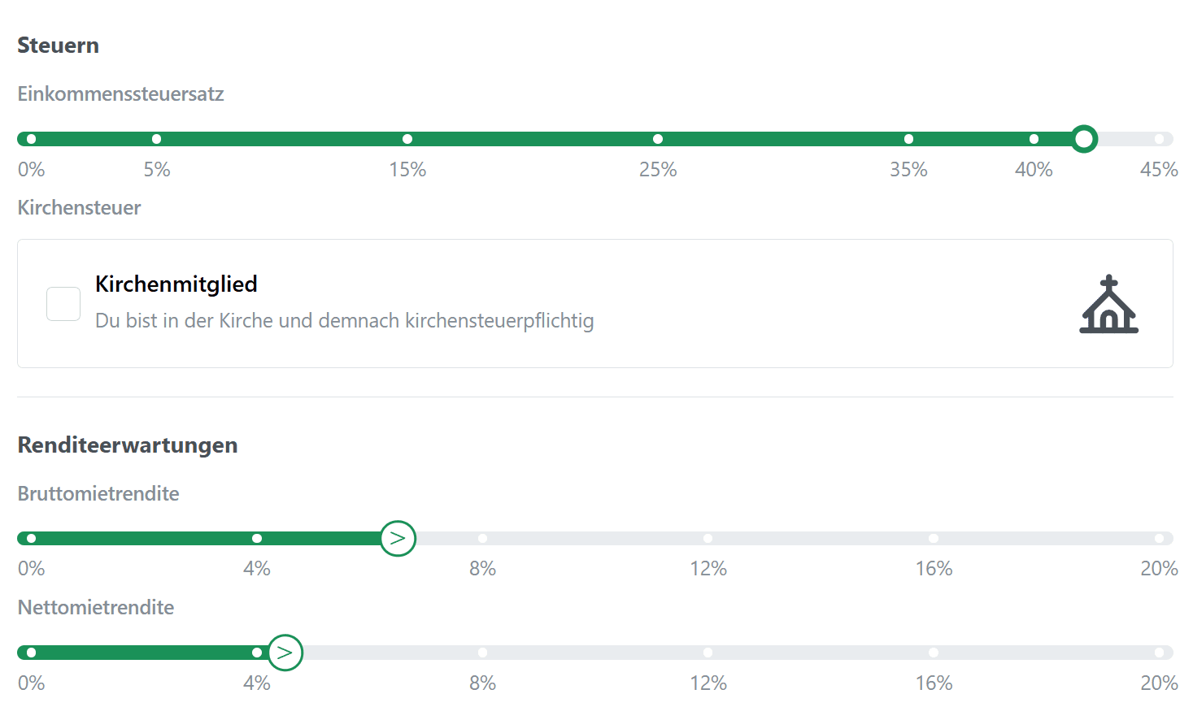Click the chevron on the Nettomietrendite slider handle
This screenshot has height=720, width=1193.
point(285,652)
